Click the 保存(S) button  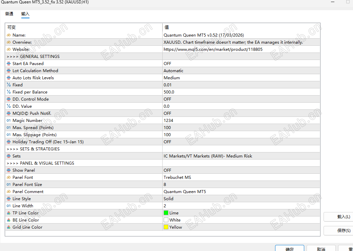click(338, 231)
